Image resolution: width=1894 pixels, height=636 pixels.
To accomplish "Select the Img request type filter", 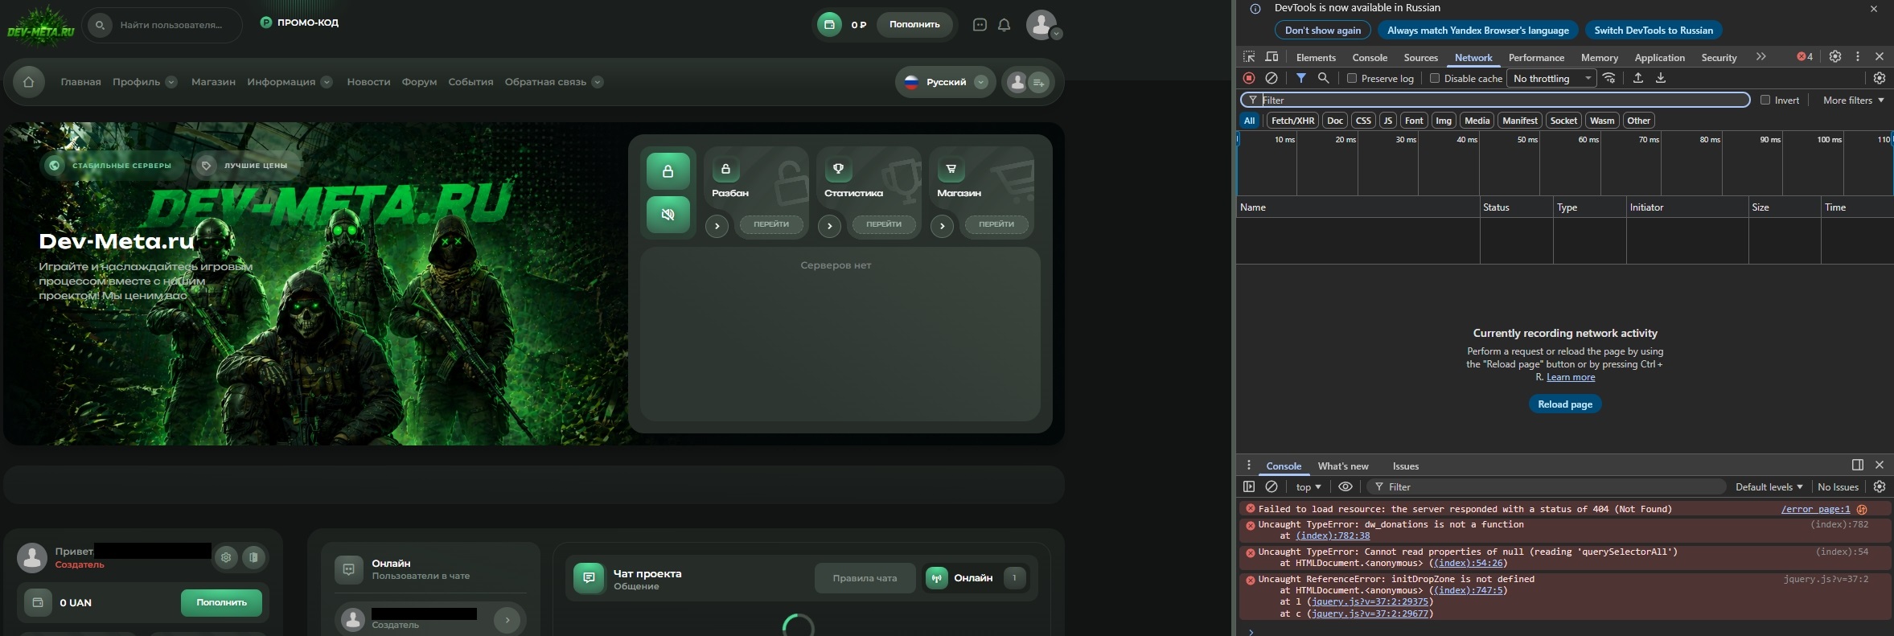I will pyautogui.click(x=1444, y=121).
